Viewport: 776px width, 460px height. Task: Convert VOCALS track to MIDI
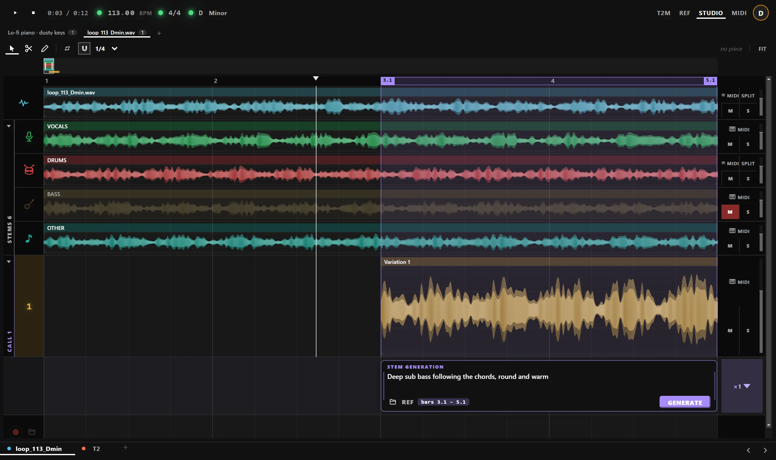tap(739, 129)
